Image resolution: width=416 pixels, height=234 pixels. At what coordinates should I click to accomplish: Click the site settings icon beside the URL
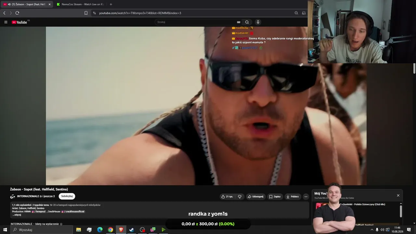point(95,13)
